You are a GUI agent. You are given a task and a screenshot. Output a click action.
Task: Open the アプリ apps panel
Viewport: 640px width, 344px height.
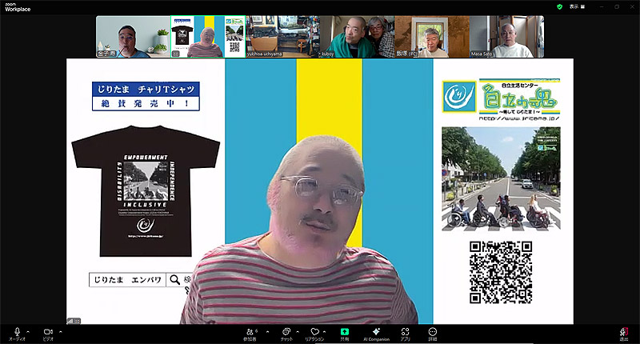[406, 333]
